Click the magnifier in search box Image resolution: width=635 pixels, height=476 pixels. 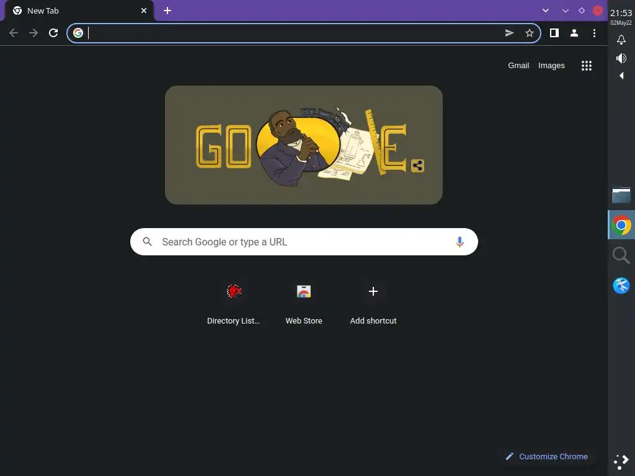(x=148, y=242)
